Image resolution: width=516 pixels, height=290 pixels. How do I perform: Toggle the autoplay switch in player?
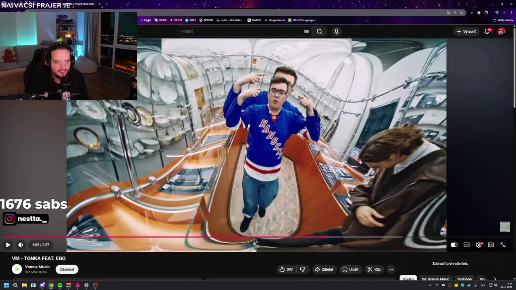point(454,245)
